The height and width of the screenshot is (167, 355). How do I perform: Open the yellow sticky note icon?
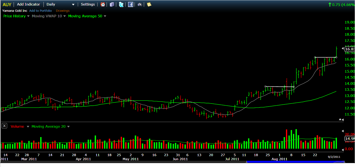click(x=149, y=5)
